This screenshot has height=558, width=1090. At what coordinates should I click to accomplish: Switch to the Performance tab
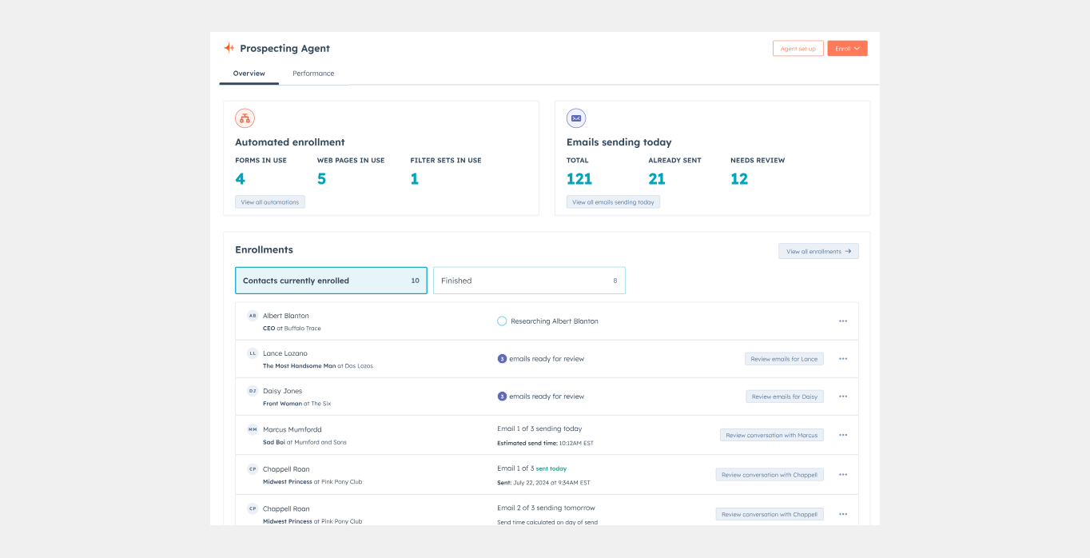tap(313, 73)
